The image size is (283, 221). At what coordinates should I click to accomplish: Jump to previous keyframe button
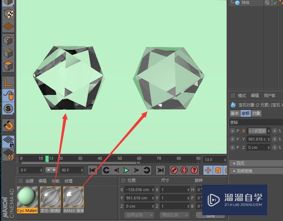pyautogui.click(x=106, y=170)
